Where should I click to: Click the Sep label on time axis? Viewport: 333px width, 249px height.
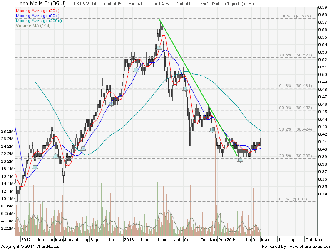tap(94, 240)
